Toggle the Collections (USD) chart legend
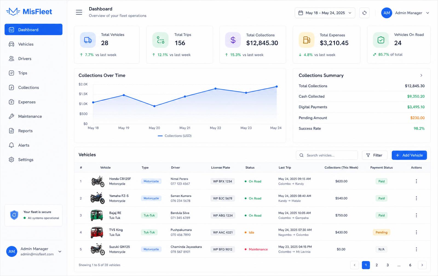438x276 pixels. pos(175,136)
